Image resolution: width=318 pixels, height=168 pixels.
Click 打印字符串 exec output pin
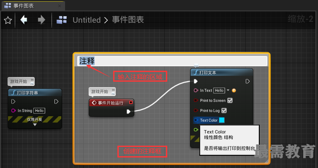[x=57, y=101]
